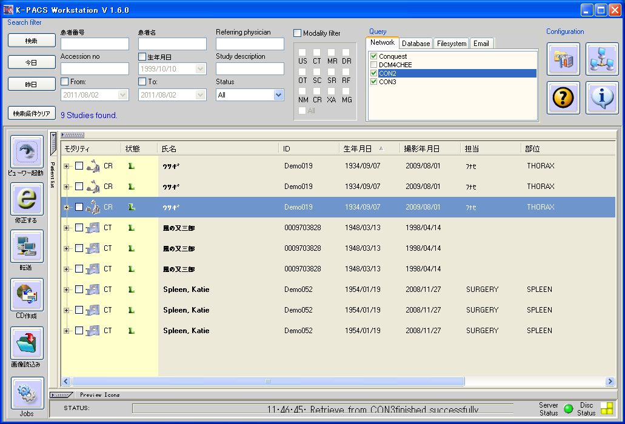The image size is (625, 424).
Task: Click 検索条件クリア clear button
Action: [32, 113]
